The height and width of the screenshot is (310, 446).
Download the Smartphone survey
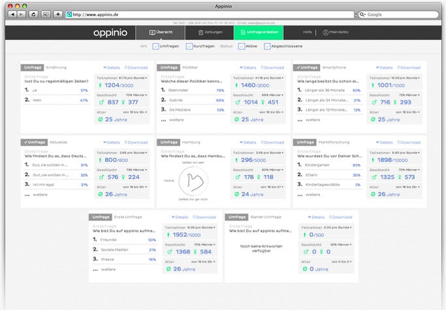tap(409, 68)
